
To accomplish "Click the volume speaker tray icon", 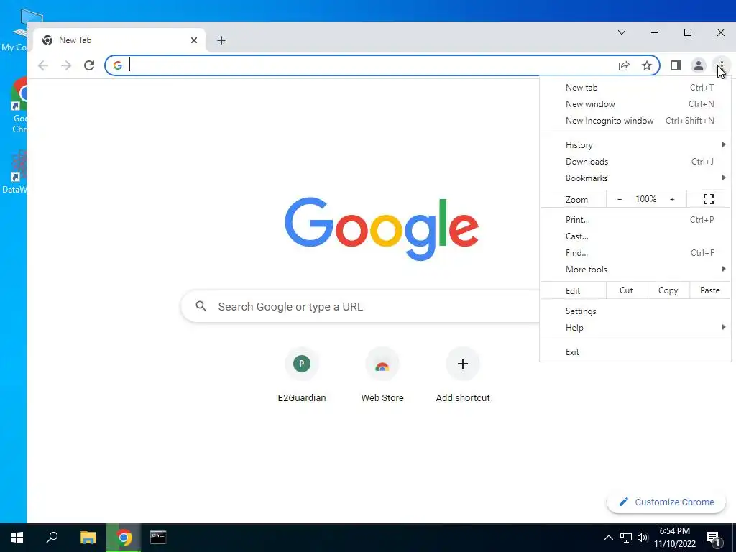I will click(x=642, y=538).
